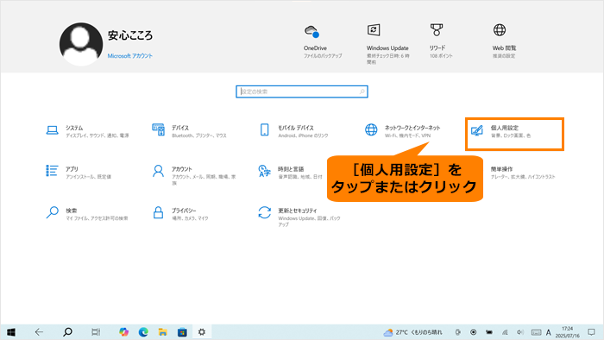
Task: Open the touch keyboard tray icon
Action: [x=536, y=332]
